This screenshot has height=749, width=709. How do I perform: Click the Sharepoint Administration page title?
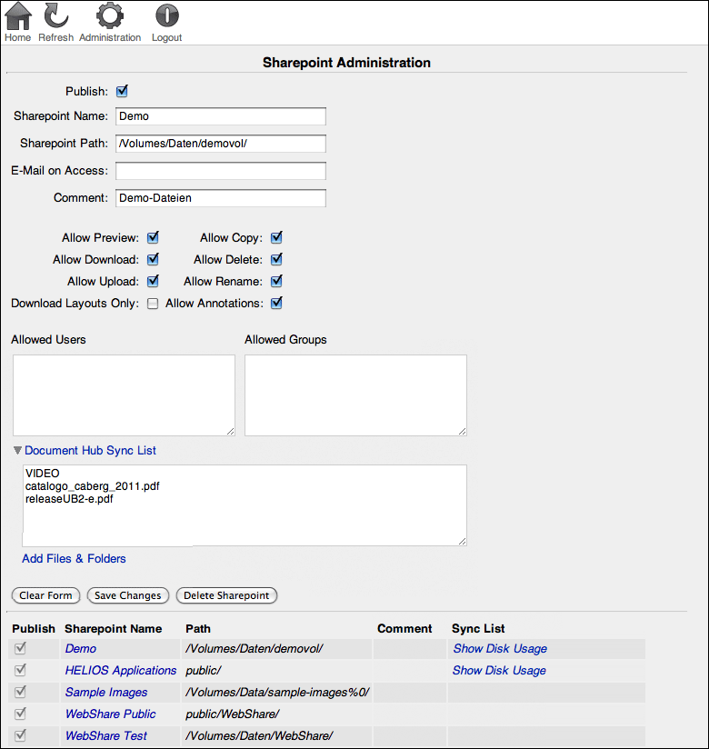(346, 63)
